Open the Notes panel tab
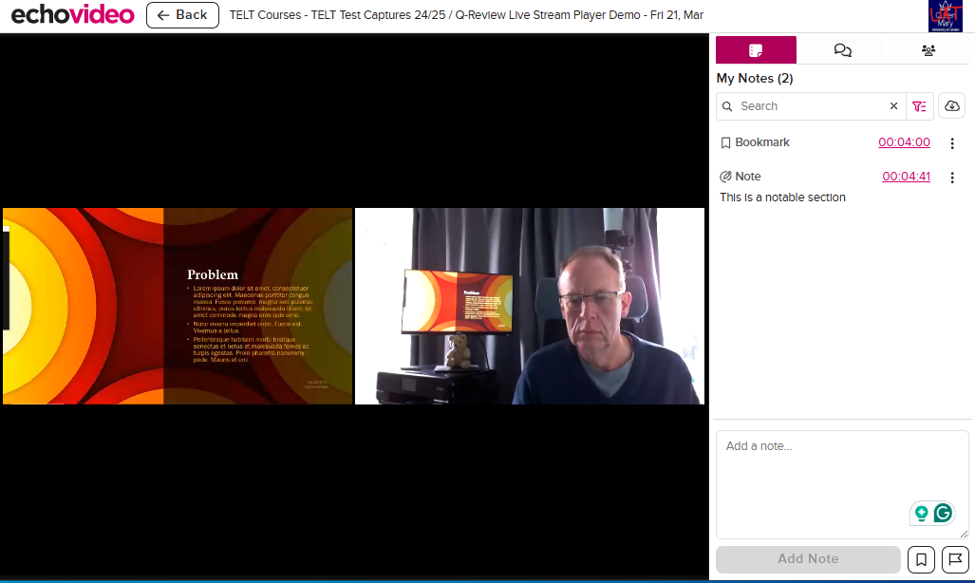The image size is (975, 583). pos(756,49)
